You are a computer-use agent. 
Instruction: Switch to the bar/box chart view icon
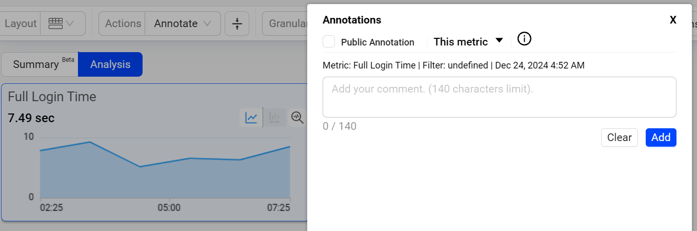point(274,118)
